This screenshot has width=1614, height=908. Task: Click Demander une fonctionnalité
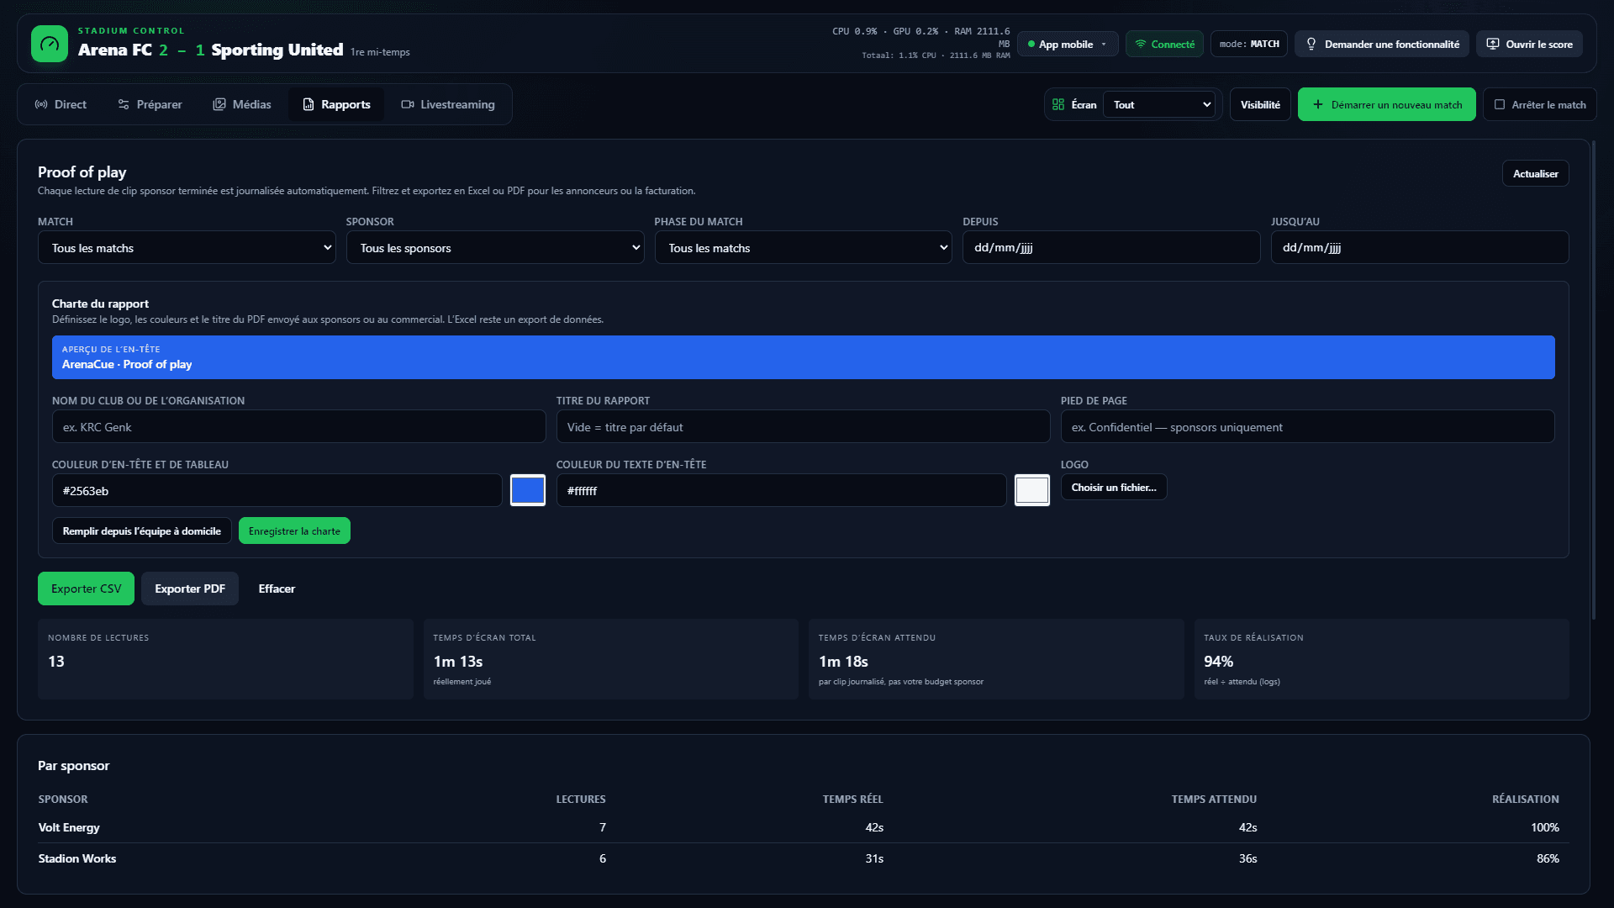(1382, 44)
